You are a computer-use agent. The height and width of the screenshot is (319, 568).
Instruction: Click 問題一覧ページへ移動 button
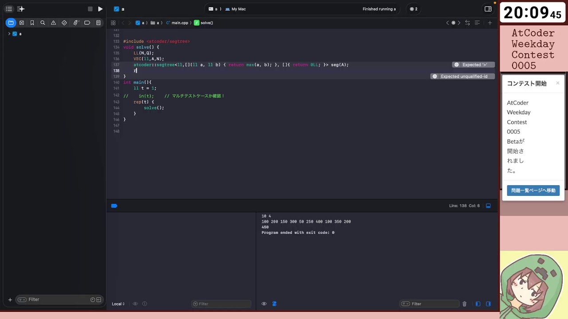[x=533, y=191]
